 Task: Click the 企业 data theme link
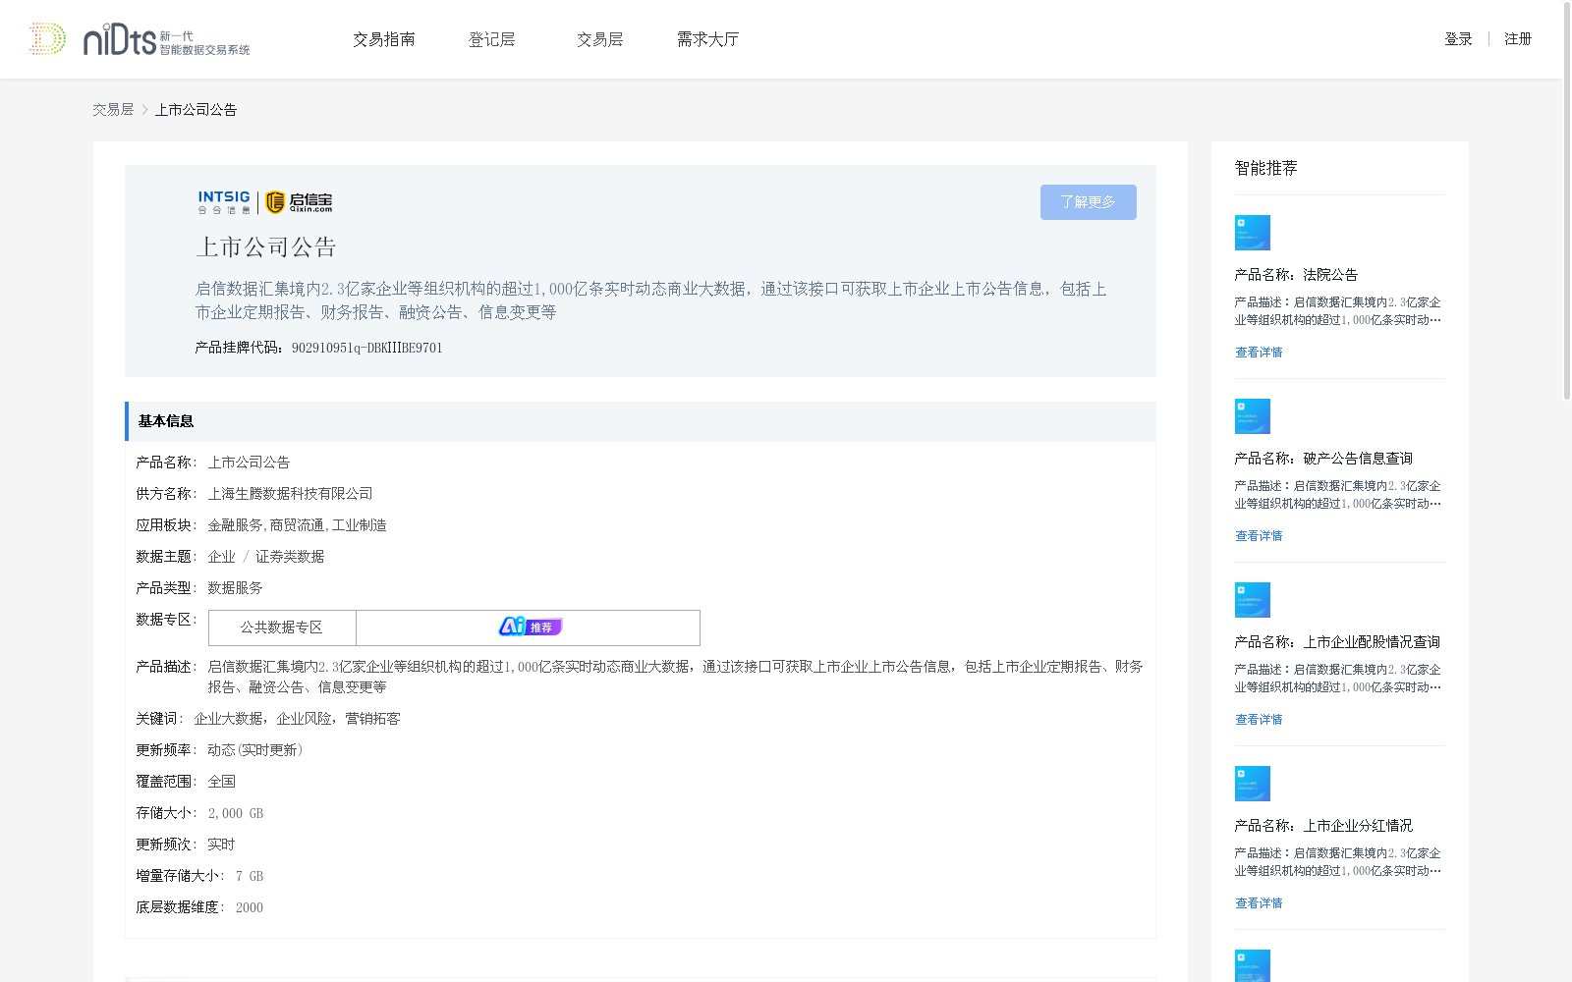coord(222,557)
